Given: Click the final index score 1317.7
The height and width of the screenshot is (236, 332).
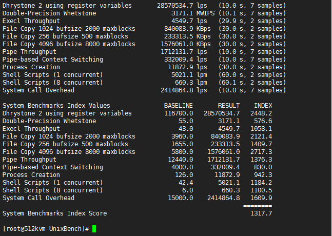Looking at the screenshot, I should [261, 213].
